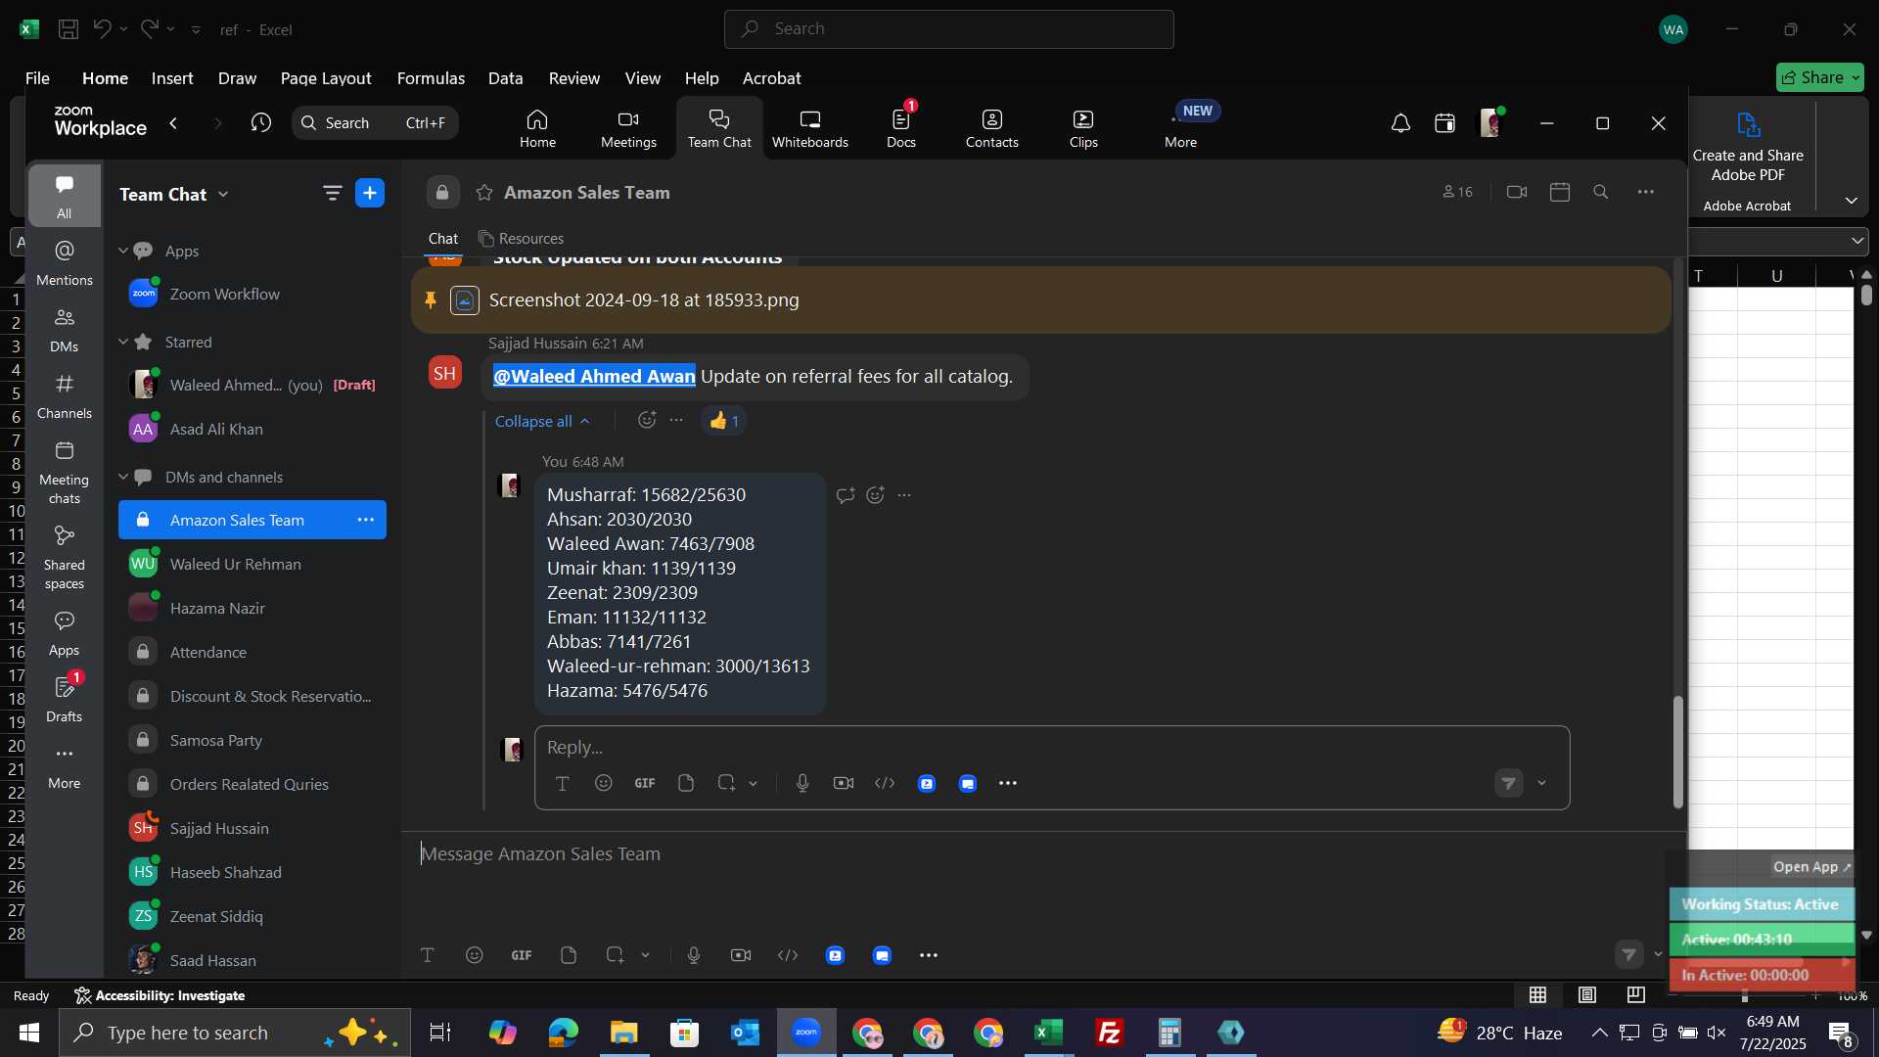Open Excel Page Layout tab
The height and width of the screenshot is (1057, 1879).
[x=326, y=78]
